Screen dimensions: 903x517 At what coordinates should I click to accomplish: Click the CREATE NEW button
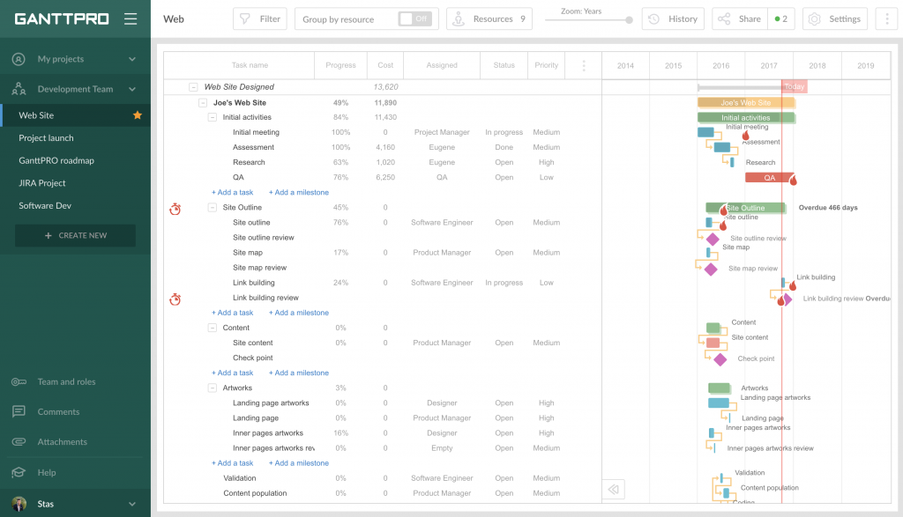click(75, 236)
